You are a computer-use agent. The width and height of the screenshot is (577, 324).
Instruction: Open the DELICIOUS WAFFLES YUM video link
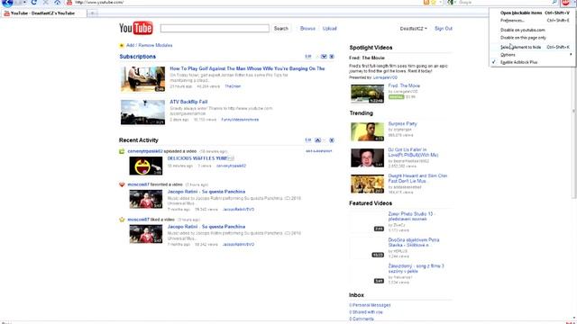tap(197, 158)
